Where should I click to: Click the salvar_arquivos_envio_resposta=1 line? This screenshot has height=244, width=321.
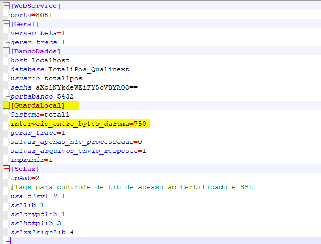click(78, 151)
